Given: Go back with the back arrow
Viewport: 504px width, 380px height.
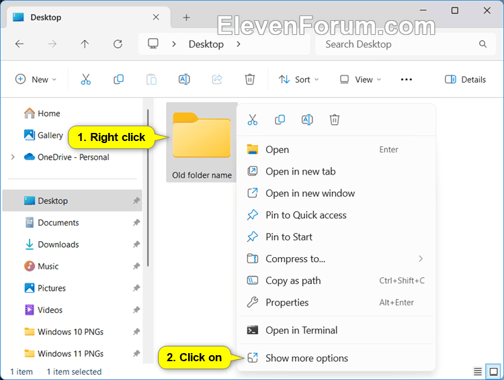Looking at the screenshot, I should point(19,44).
